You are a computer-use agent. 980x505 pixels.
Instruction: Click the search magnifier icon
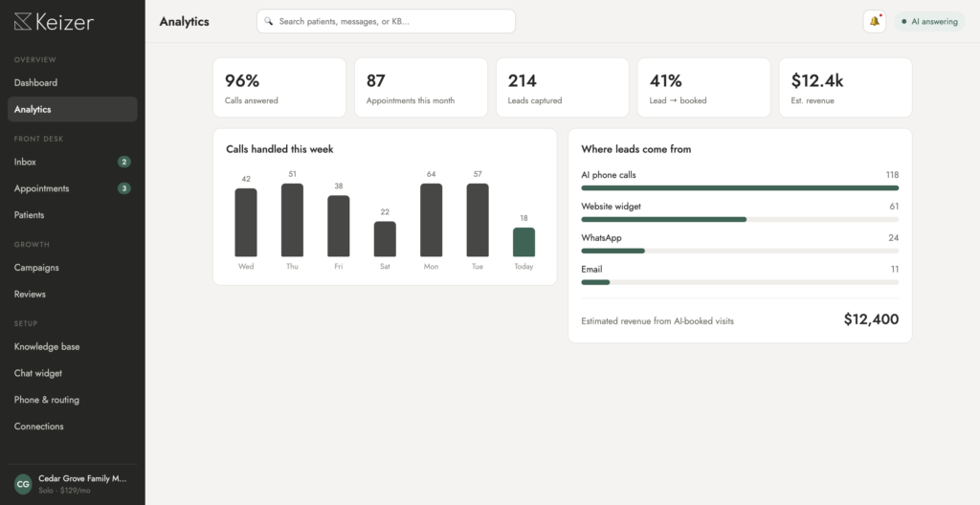click(x=268, y=21)
